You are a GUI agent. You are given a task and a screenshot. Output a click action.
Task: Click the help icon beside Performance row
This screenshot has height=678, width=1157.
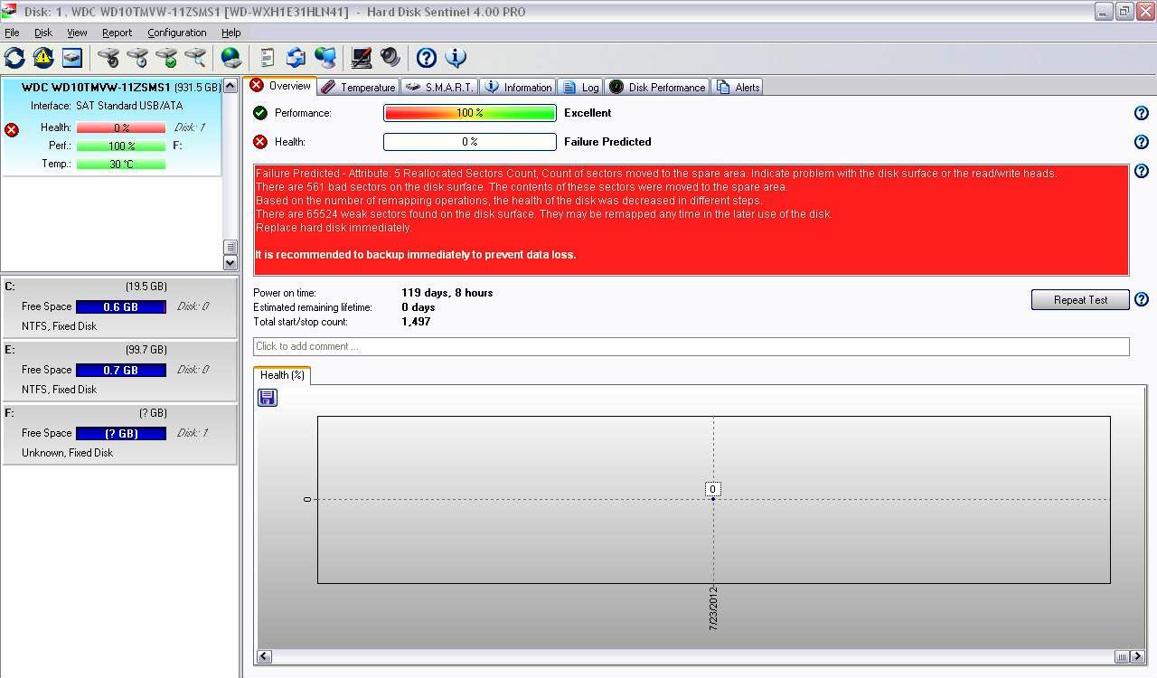click(1141, 113)
